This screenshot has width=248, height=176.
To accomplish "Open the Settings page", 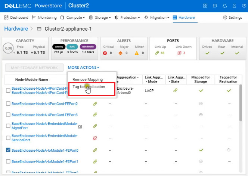I will pyautogui.click(x=232, y=18).
